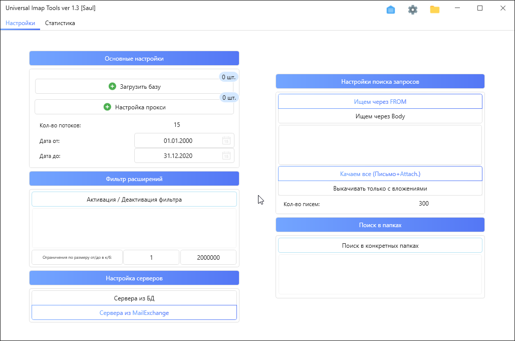The width and height of the screenshot is (515, 341).
Task: Toggle Активация / Деактивация фильтра
Action: point(134,200)
